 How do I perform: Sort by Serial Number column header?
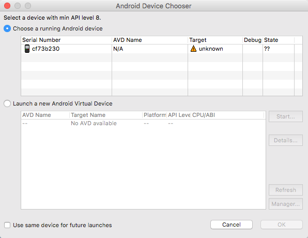coord(66,40)
